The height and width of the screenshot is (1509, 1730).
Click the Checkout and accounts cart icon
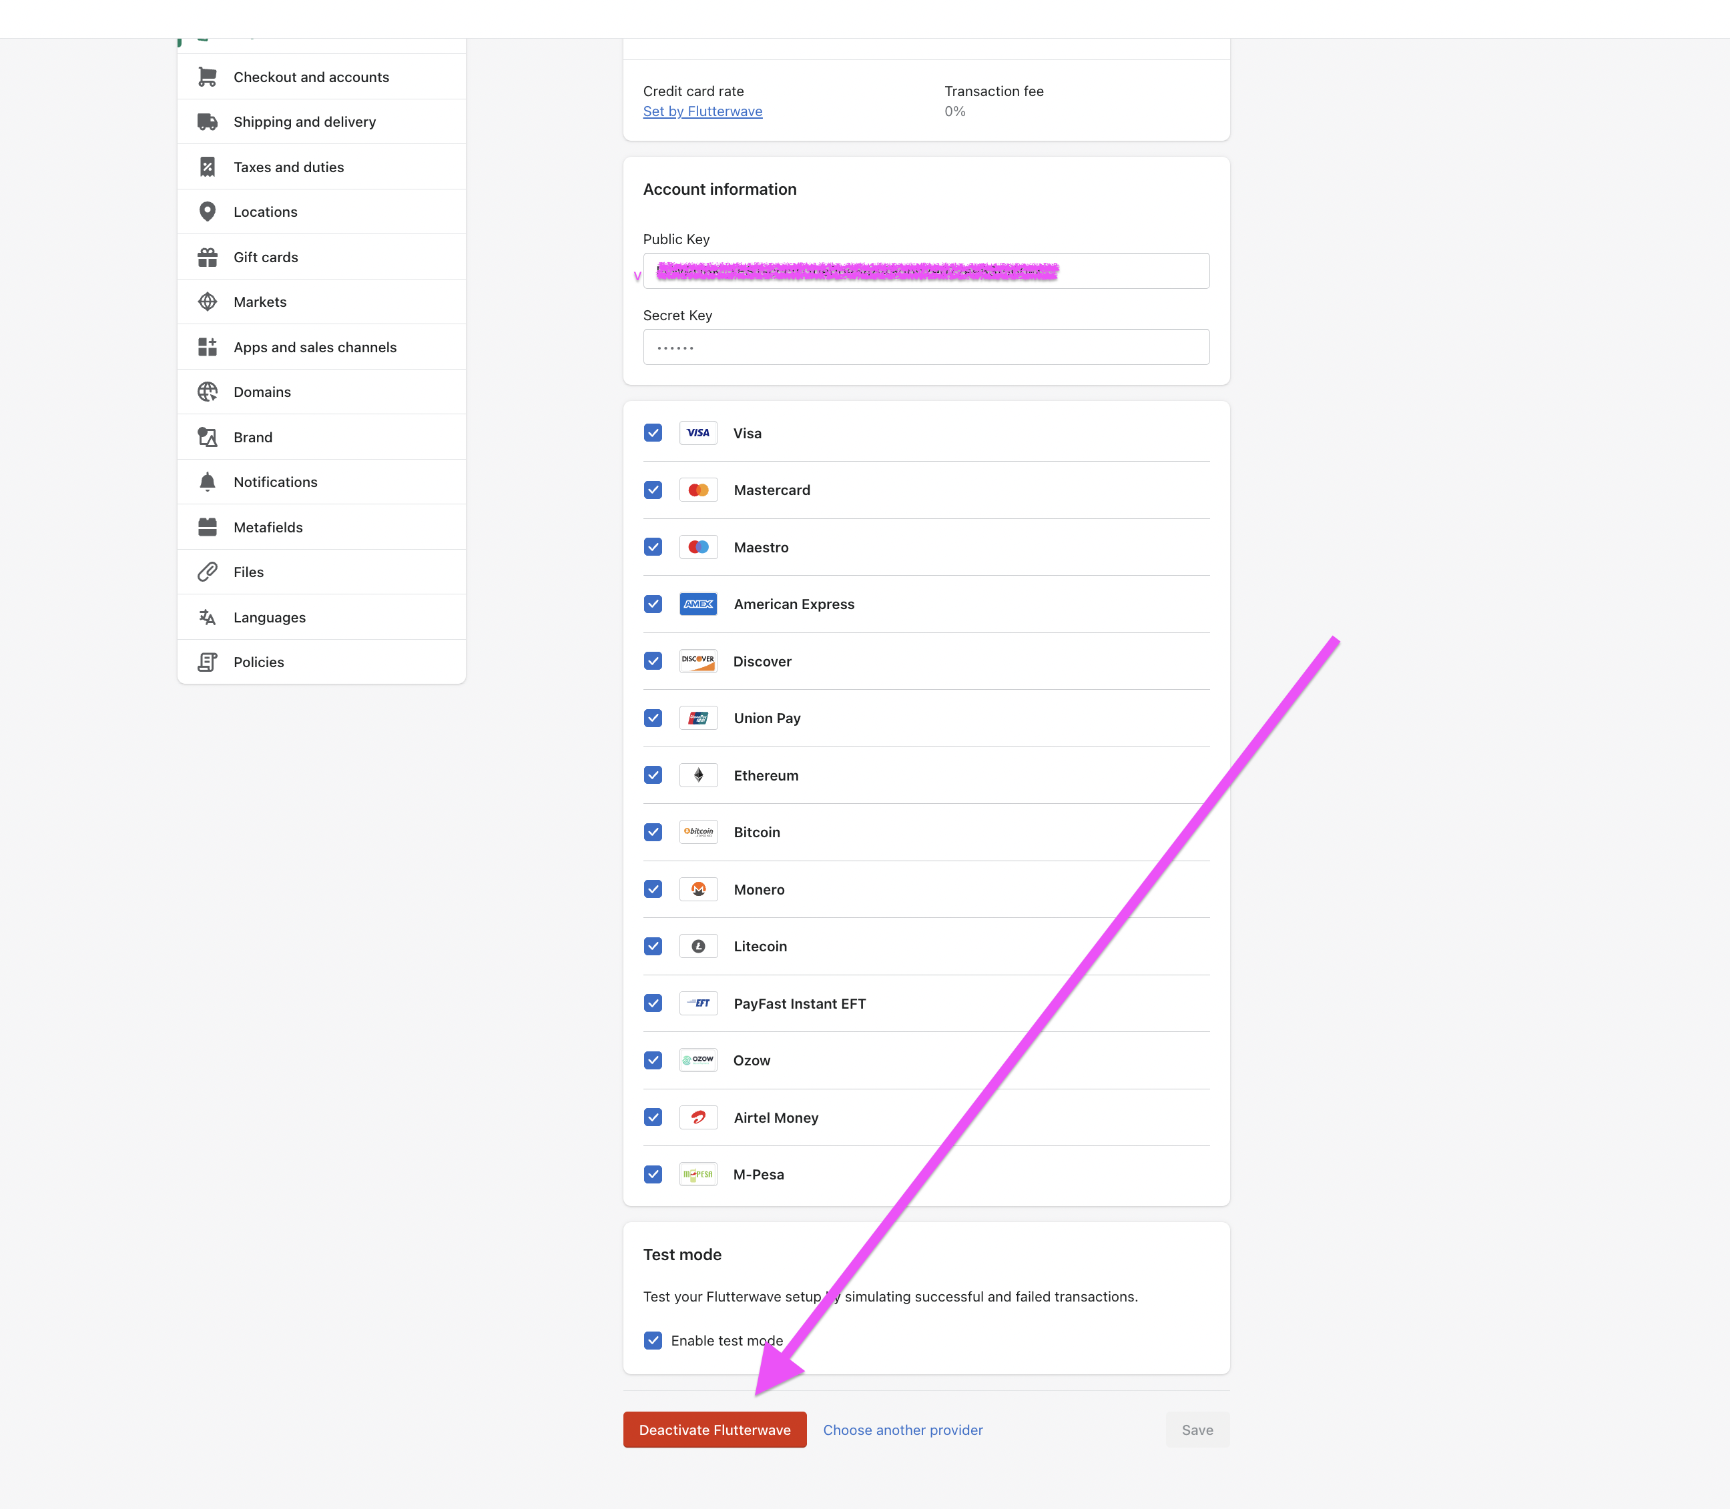tap(207, 77)
